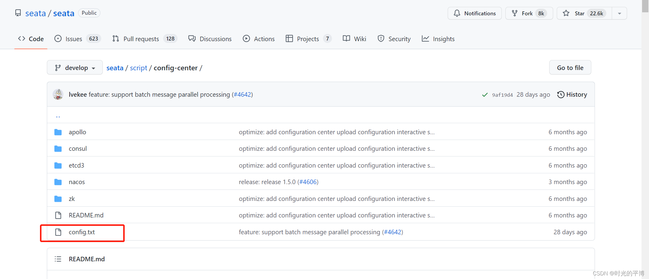
Task: Click script in the breadcrumb path
Action: point(139,68)
